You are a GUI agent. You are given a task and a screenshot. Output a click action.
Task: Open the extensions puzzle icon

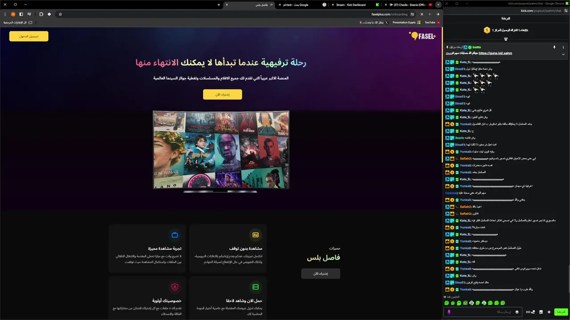(x=41, y=14)
